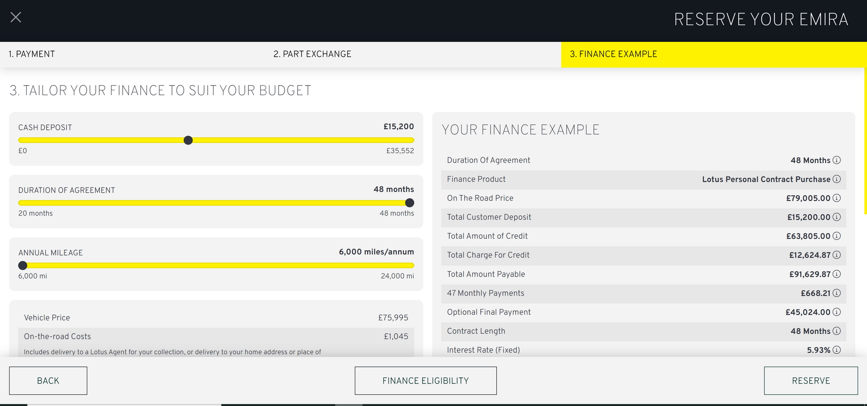The height and width of the screenshot is (406, 867).
Task: Click info icon beside Duration Of Agreement
Action: [x=836, y=160]
